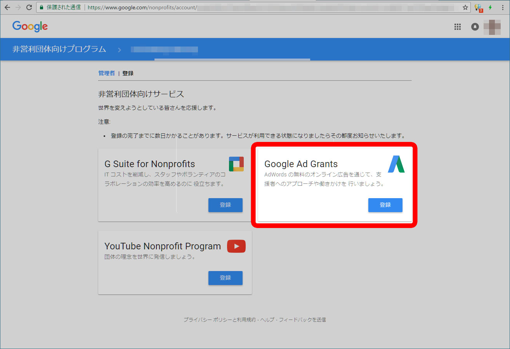This screenshot has width=510, height=349.
Task: Register for Google Ad Grants
Action: [x=385, y=205]
